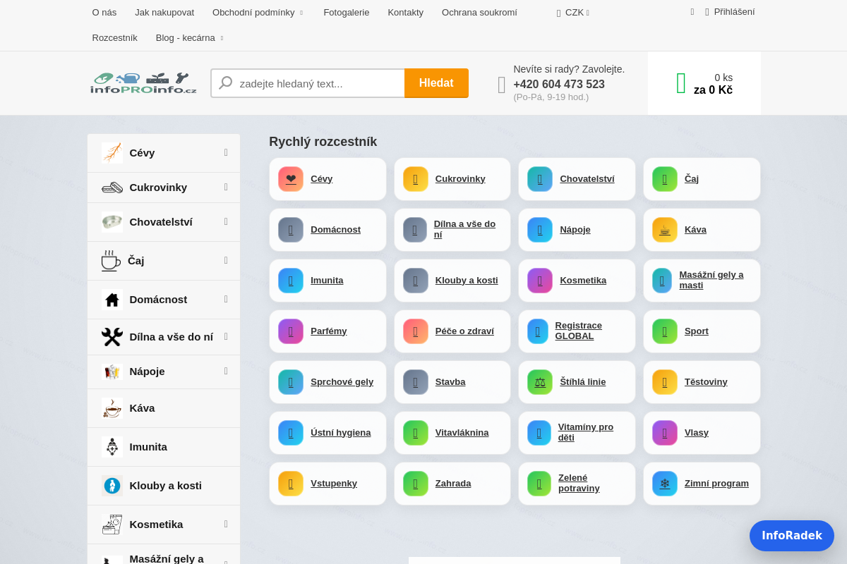Open the Těstoviny tile link
This screenshot has width=847, height=564.
coord(706,382)
